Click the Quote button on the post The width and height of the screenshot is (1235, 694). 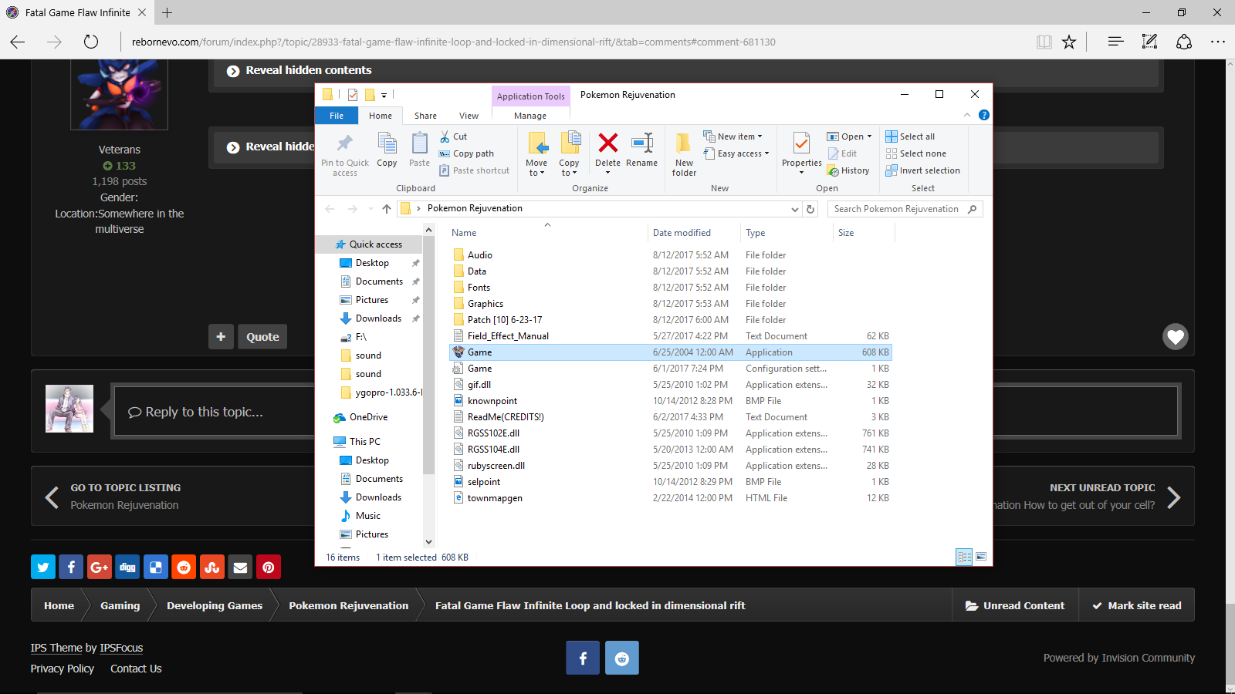(262, 337)
